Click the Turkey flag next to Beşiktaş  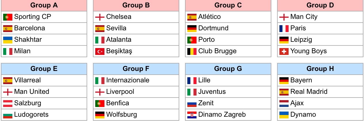pyautogui.click(x=100, y=51)
